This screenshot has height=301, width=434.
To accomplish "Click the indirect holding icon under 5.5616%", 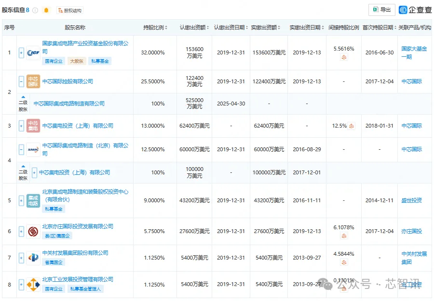I will [x=344, y=57].
